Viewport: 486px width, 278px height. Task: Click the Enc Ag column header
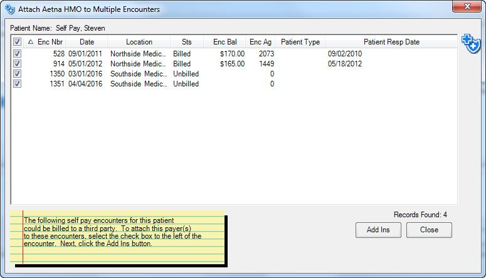pyautogui.click(x=260, y=42)
